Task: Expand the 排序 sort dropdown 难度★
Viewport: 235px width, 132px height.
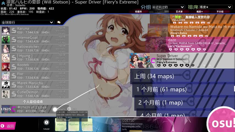Action: [215, 7]
